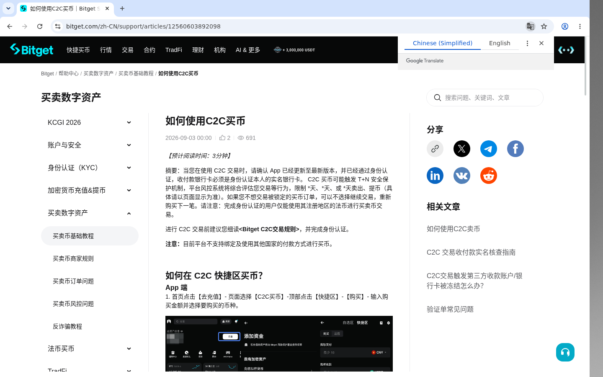Share article on Facebook
This screenshot has width=603, height=377.
(515, 149)
